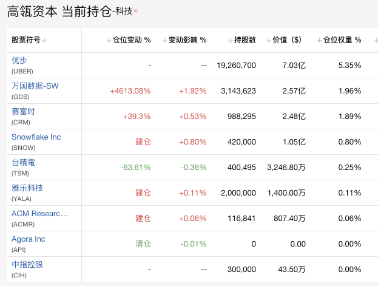Select the 3,246.80万 value cell

pyautogui.click(x=286, y=168)
